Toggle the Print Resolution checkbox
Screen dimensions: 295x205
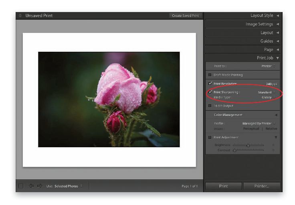(x=210, y=83)
